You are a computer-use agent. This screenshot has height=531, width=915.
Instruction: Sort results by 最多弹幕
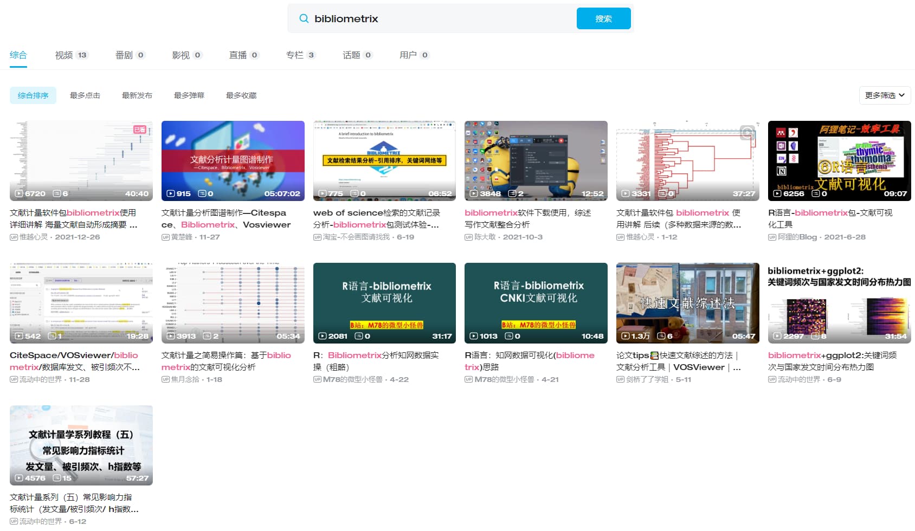(189, 95)
